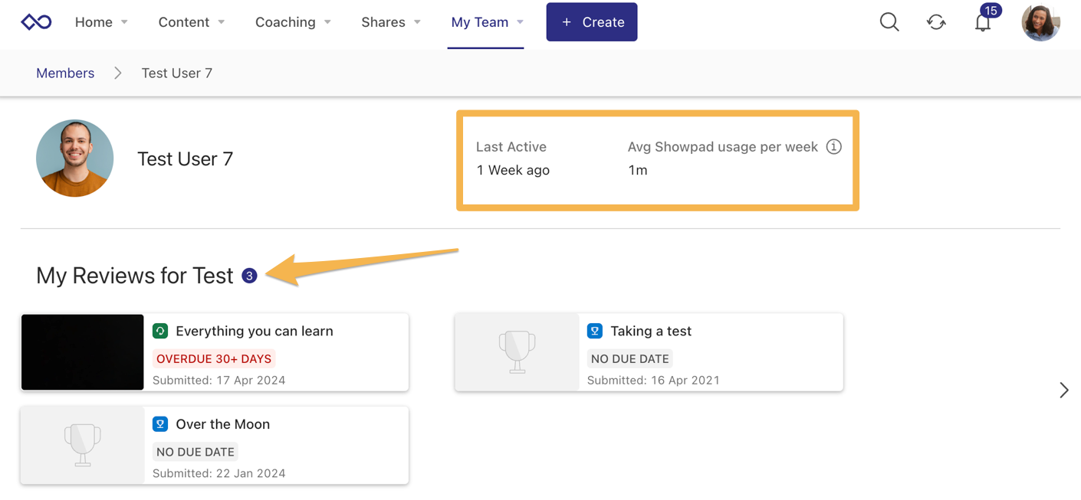
Task: Open the search magnifier icon
Action: tap(889, 22)
